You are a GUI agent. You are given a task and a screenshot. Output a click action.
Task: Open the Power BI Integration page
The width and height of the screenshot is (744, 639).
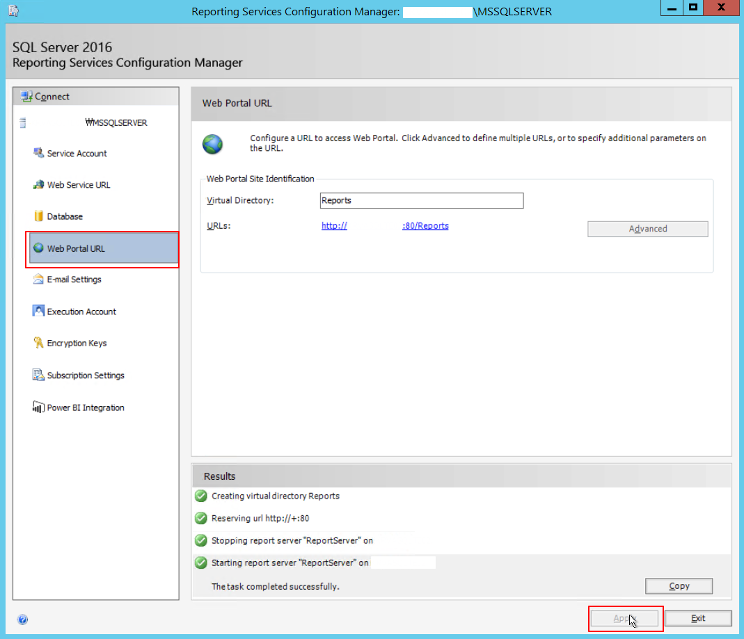coord(86,407)
